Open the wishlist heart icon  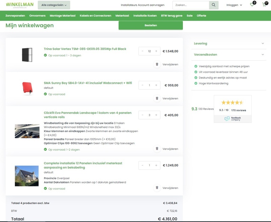coord(252,5)
